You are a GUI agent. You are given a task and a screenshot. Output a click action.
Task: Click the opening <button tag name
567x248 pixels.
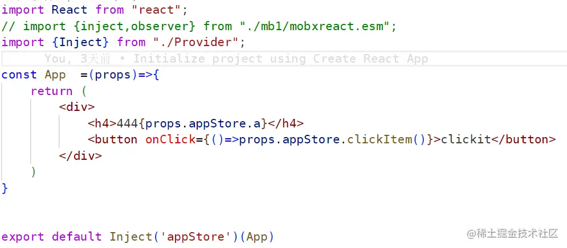pyautogui.click(x=112, y=140)
